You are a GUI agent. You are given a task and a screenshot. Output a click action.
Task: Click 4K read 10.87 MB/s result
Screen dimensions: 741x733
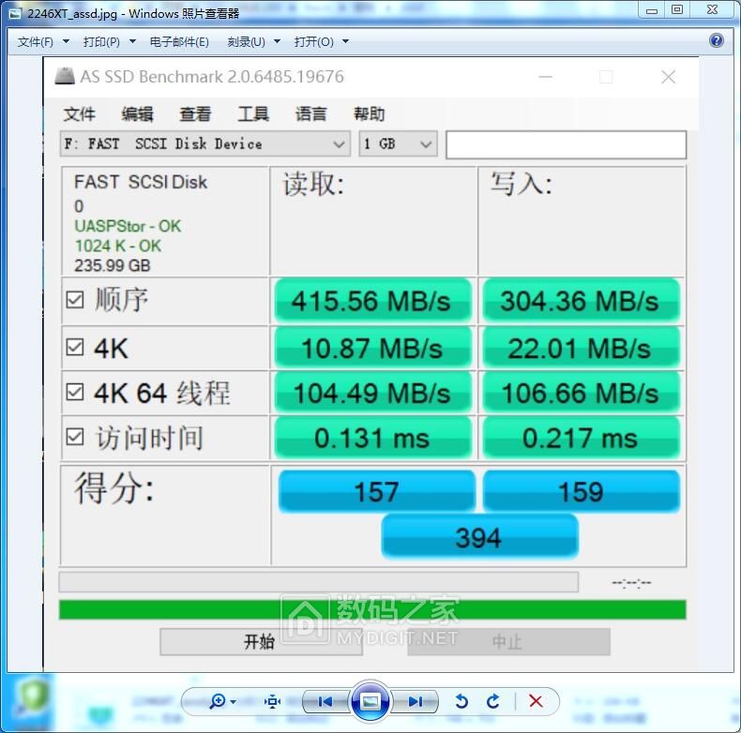[373, 348]
